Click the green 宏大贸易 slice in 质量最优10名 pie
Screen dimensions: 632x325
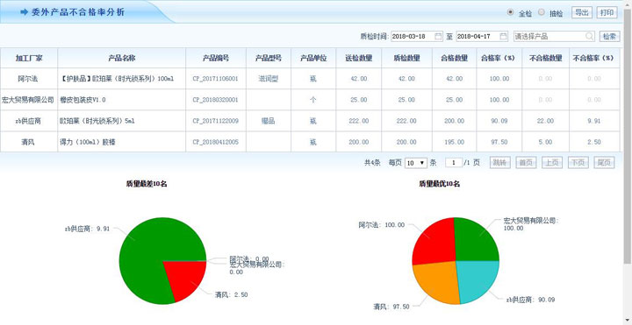476,241
